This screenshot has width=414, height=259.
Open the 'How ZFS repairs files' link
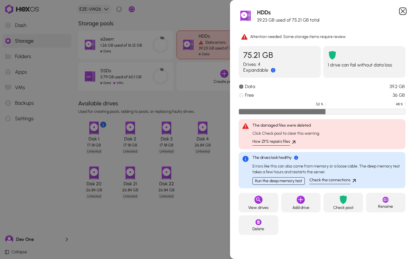point(274,142)
